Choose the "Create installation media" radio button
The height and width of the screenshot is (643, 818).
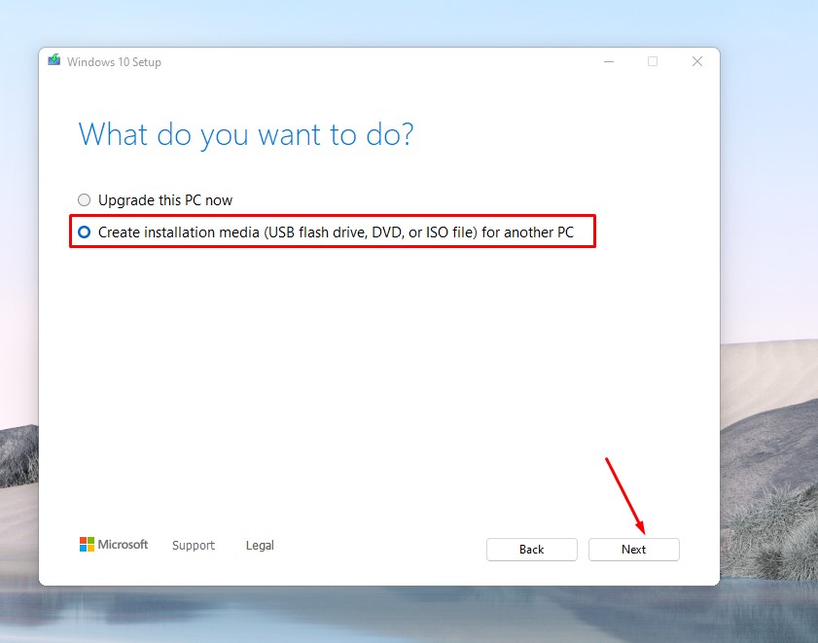click(x=84, y=232)
